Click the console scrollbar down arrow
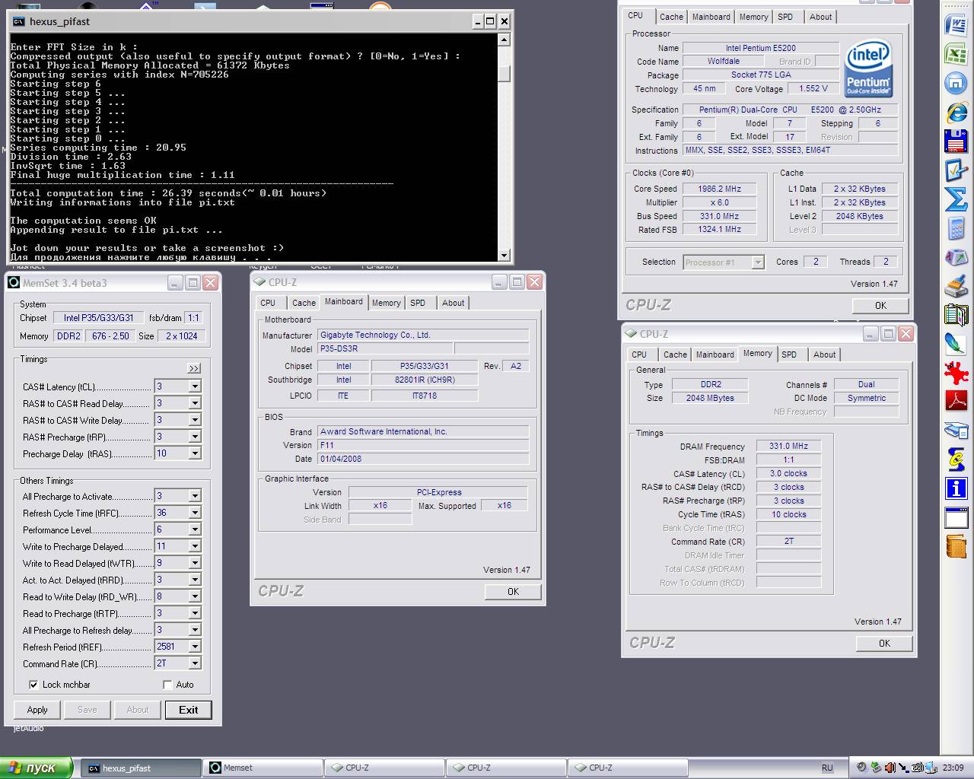The height and width of the screenshot is (779, 974). pyautogui.click(x=504, y=255)
